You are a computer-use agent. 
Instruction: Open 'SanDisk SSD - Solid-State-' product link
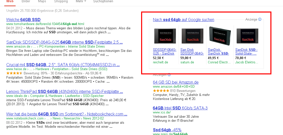tap(246, 52)
